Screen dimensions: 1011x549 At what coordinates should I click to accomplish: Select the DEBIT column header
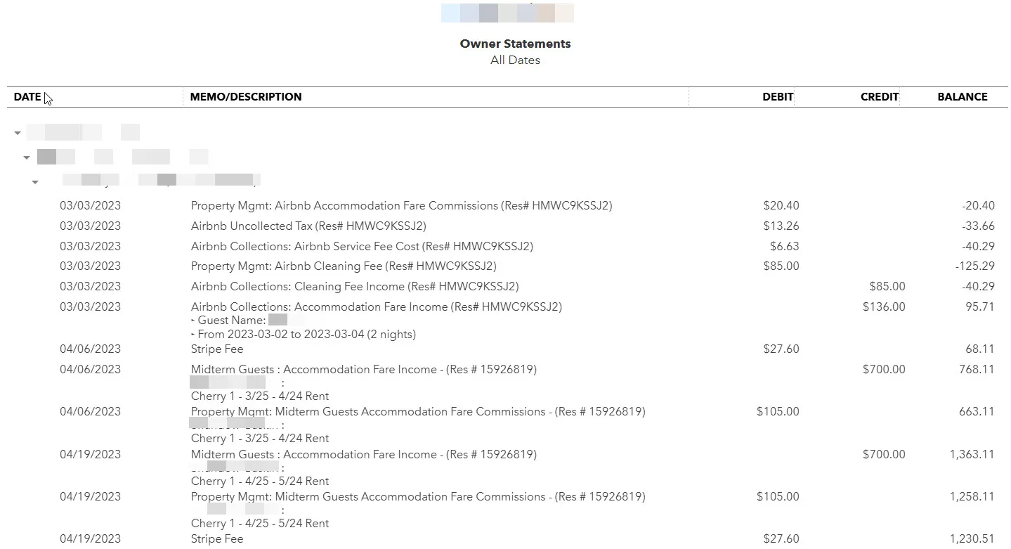[777, 97]
